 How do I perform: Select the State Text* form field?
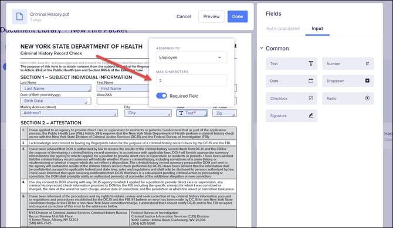(192, 113)
